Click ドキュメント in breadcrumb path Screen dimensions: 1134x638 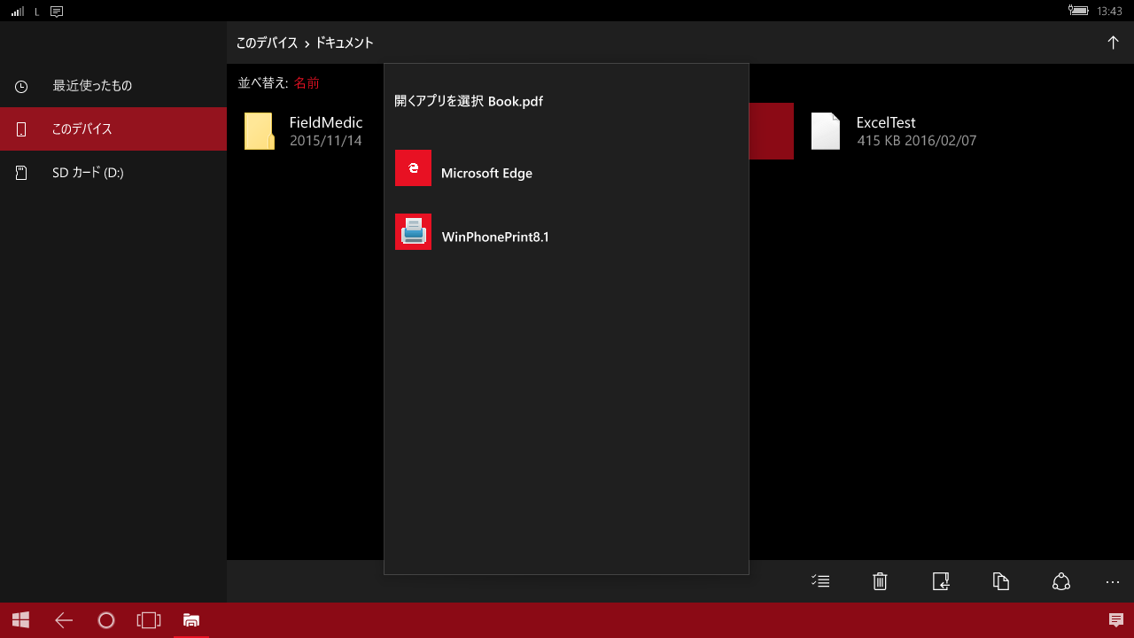coord(345,43)
